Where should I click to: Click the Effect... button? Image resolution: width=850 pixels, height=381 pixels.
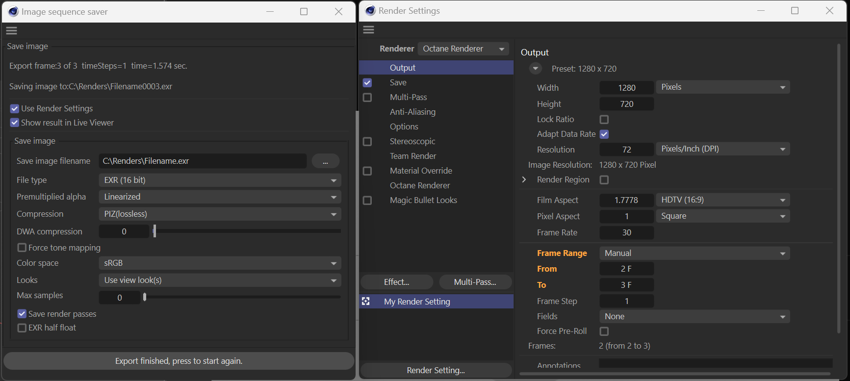[397, 282]
